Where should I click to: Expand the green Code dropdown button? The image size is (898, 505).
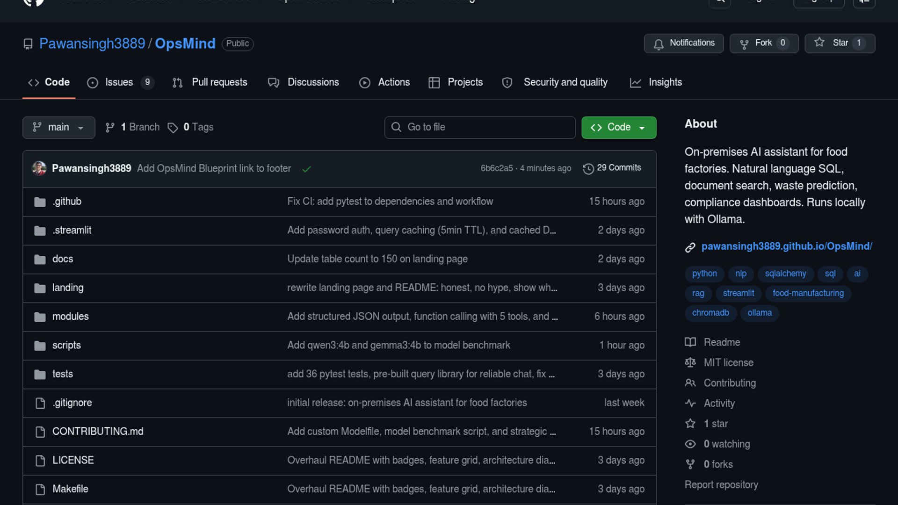[618, 127]
